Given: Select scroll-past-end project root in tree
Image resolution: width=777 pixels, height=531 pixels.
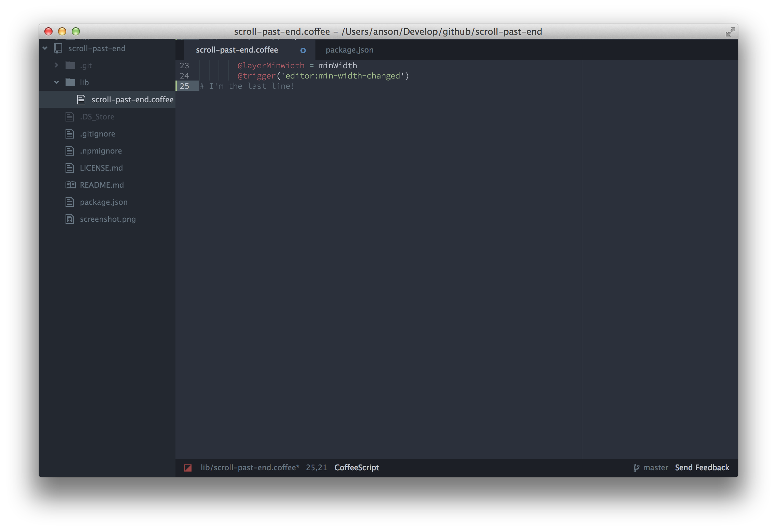Looking at the screenshot, I should [x=97, y=48].
